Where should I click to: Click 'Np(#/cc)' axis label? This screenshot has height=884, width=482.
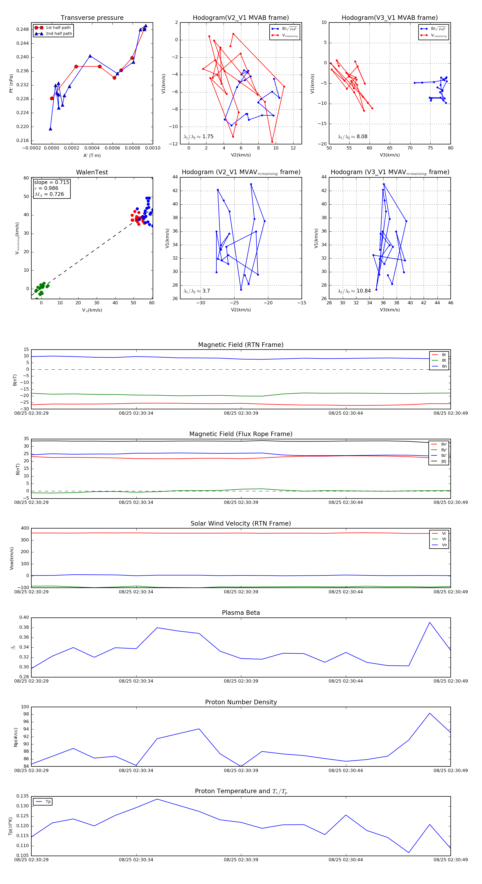(16, 737)
